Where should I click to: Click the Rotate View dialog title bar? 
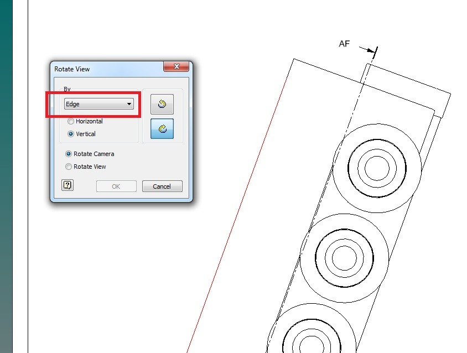point(107,69)
